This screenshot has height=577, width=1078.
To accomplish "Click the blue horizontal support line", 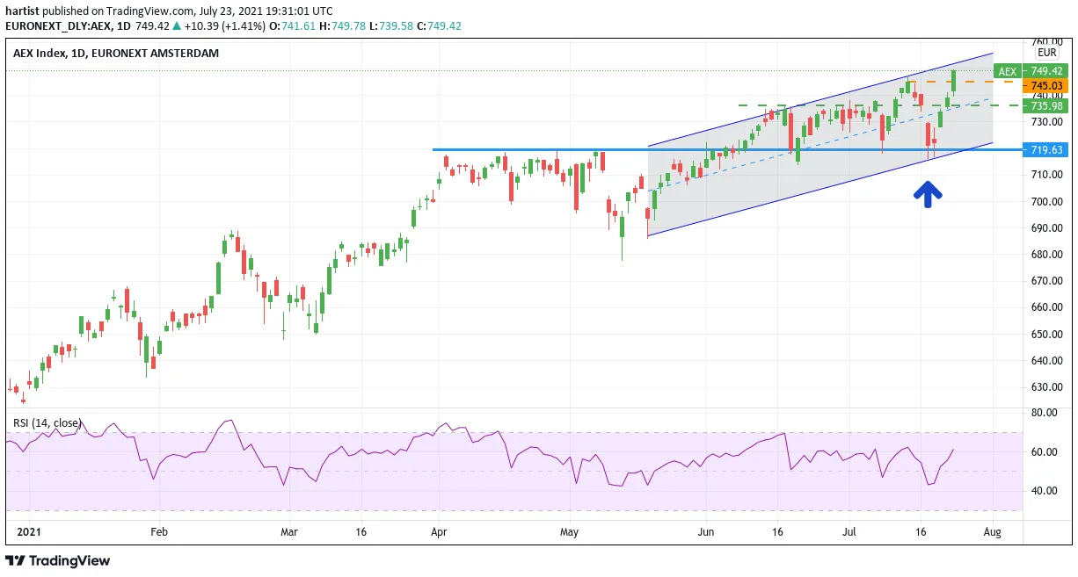I will coord(728,149).
